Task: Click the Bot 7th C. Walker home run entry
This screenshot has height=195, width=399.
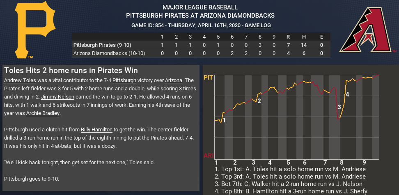Action: (290, 184)
